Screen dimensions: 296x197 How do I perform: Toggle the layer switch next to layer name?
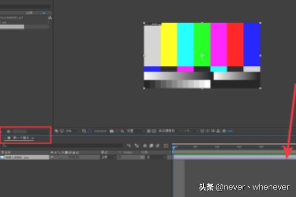(x=52, y=157)
